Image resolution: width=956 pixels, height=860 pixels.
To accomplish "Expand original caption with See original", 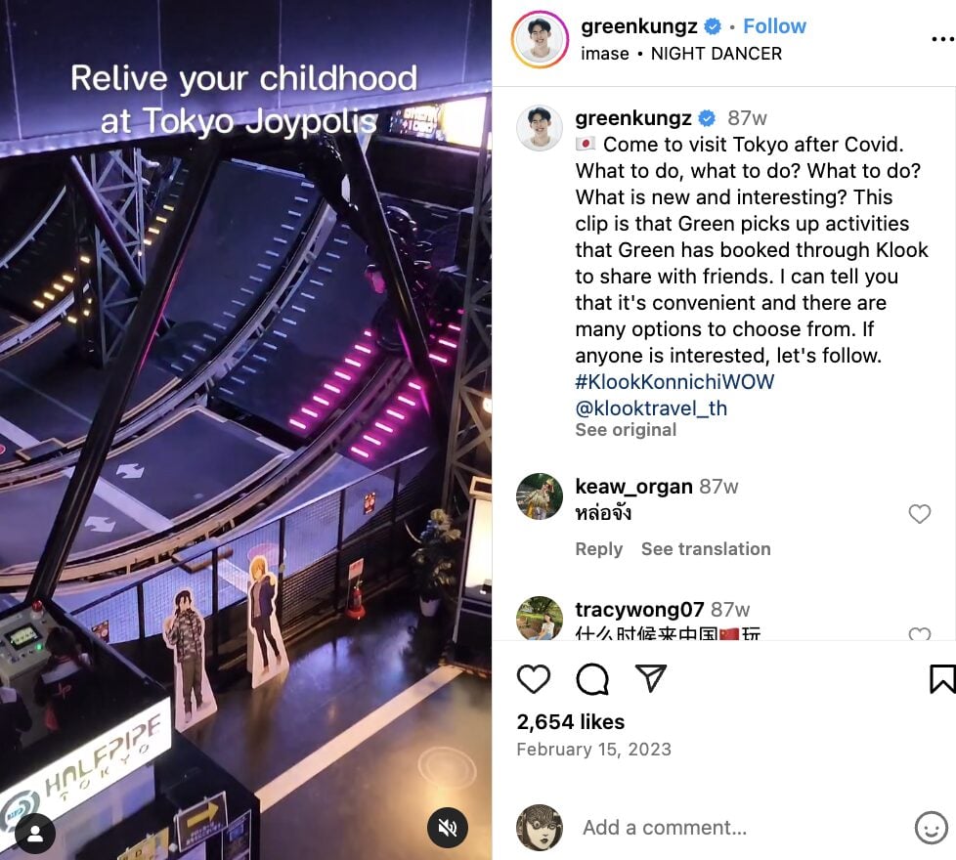I will coord(626,430).
